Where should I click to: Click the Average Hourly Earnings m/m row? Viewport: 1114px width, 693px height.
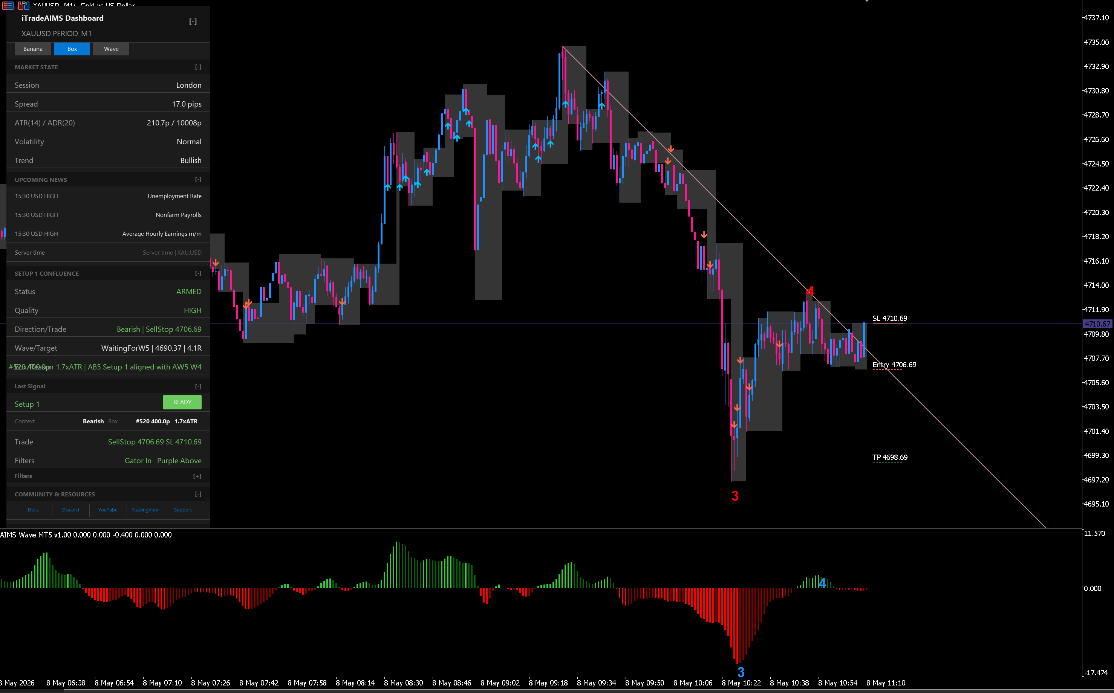pos(108,234)
